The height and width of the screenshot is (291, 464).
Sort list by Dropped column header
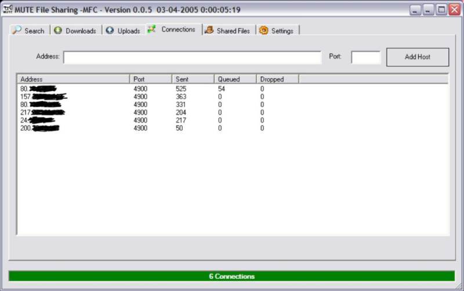pos(278,79)
